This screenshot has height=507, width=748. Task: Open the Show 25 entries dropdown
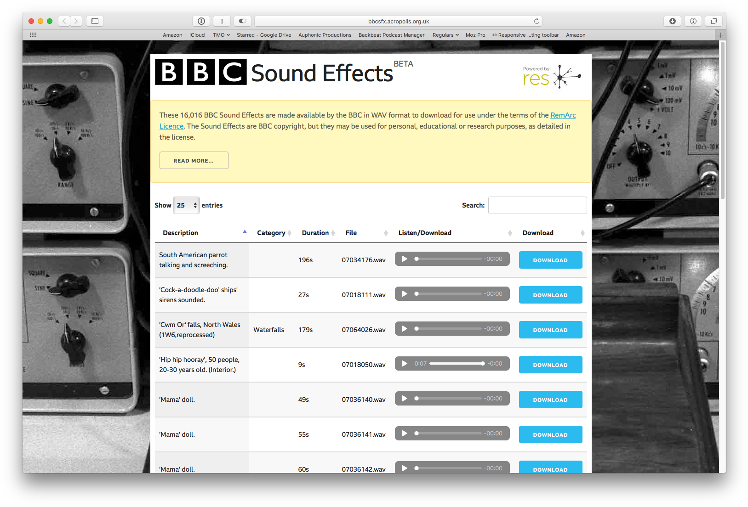[186, 205]
